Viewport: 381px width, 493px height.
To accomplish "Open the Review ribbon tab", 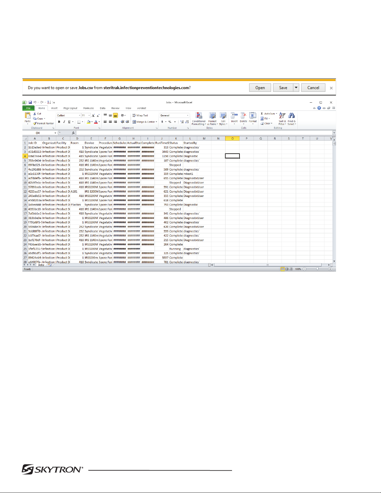I will click(x=115, y=108).
